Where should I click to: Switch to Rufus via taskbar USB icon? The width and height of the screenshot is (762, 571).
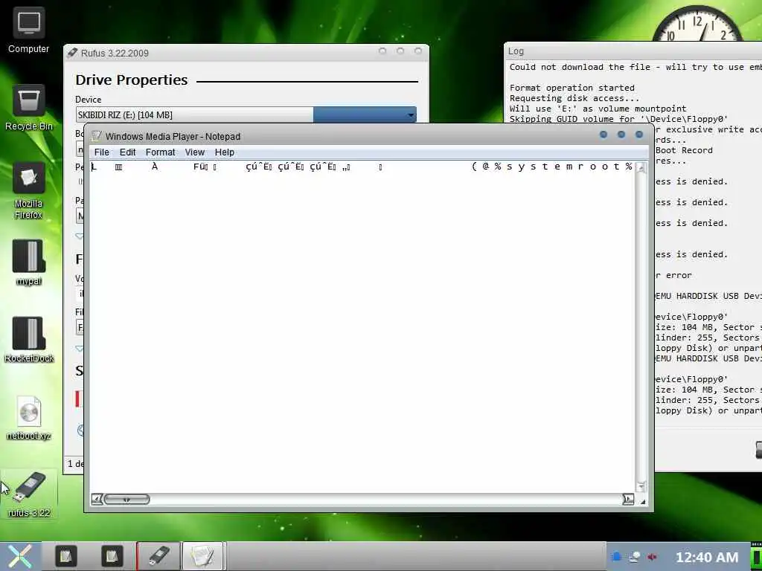159,556
